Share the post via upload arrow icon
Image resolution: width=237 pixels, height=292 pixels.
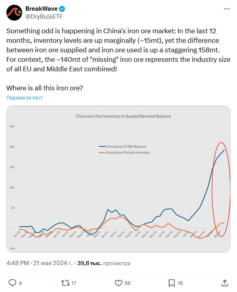point(225,283)
